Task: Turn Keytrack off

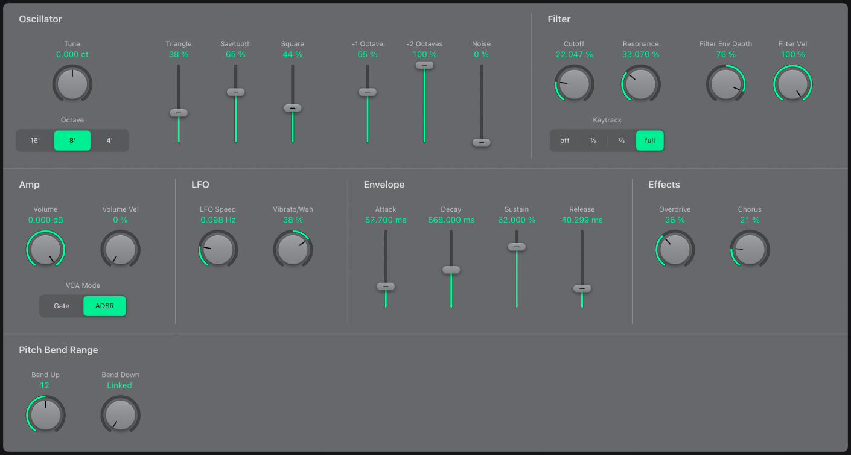Action: pos(564,141)
